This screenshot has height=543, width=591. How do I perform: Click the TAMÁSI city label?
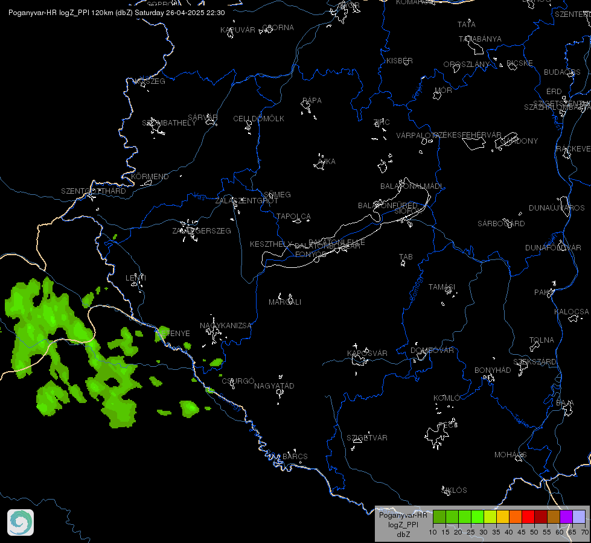(442, 287)
